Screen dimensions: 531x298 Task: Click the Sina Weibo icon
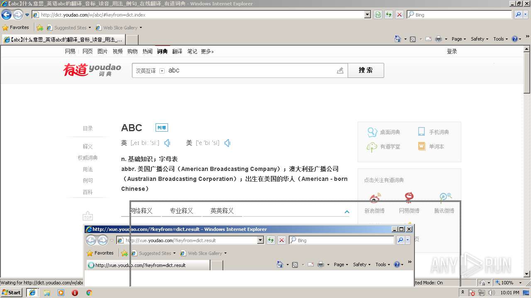[x=375, y=198]
